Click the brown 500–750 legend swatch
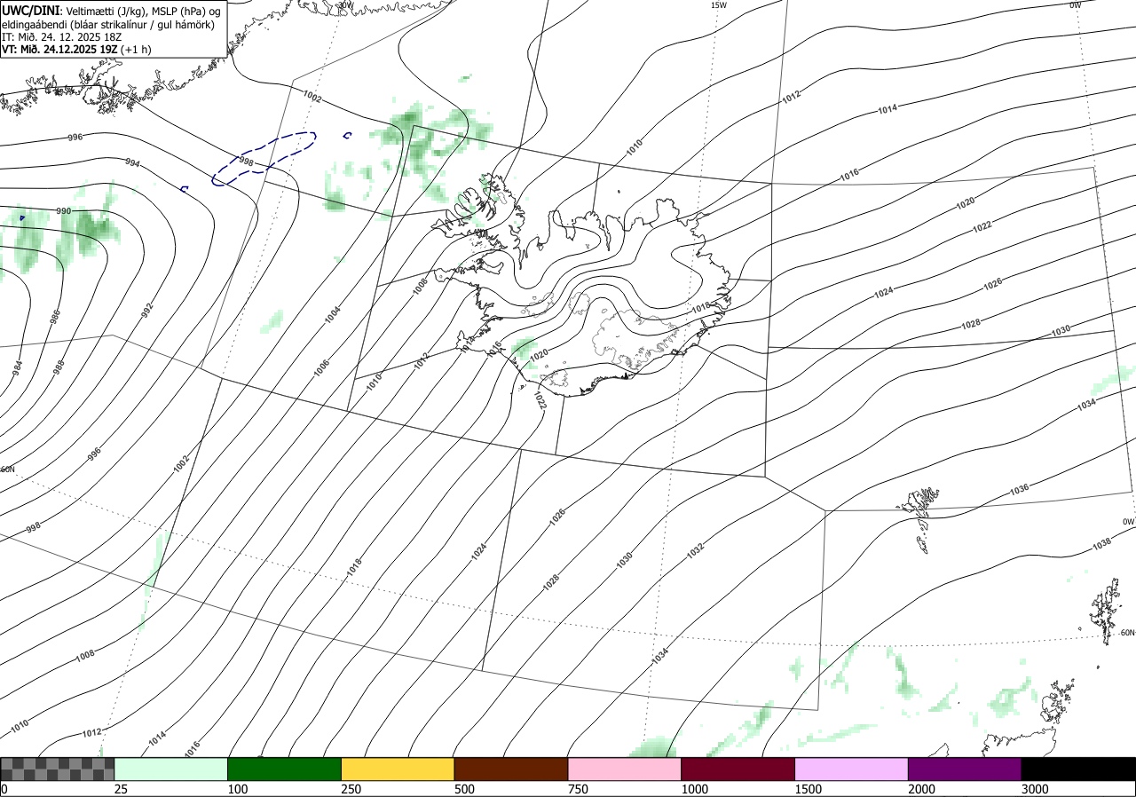This screenshot has width=1136, height=797. coord(511,769)
